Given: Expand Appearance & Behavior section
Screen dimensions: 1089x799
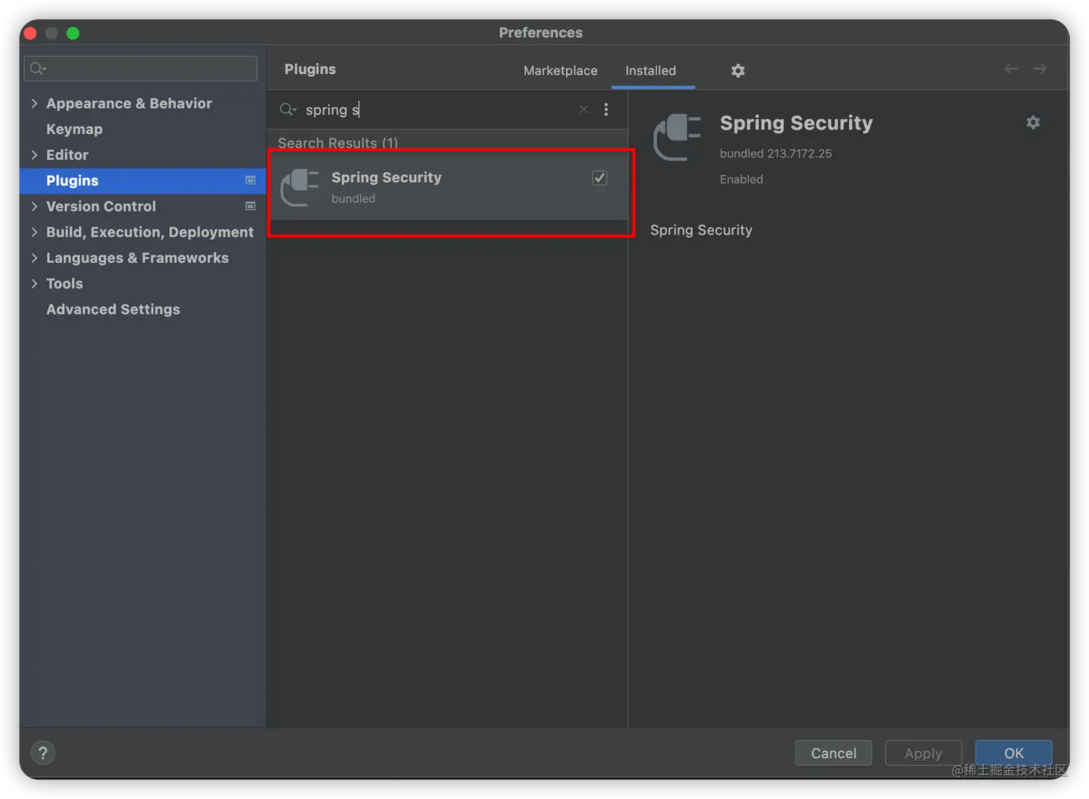Looking at the screenshot, I should click(x=35, y=104).
